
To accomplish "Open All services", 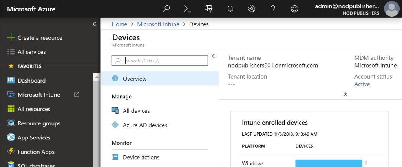I will coord(31,52).
